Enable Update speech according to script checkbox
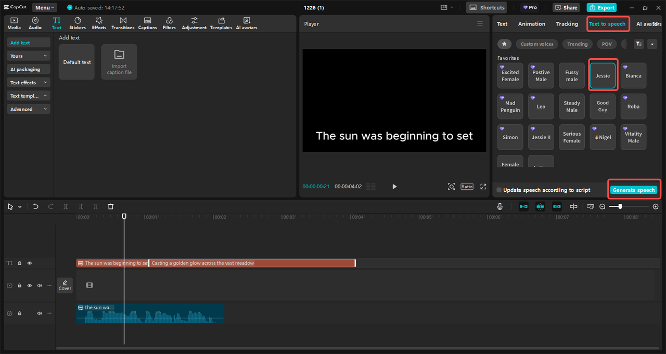This screenshot has height=354, width=666. (x=499, y=190)
